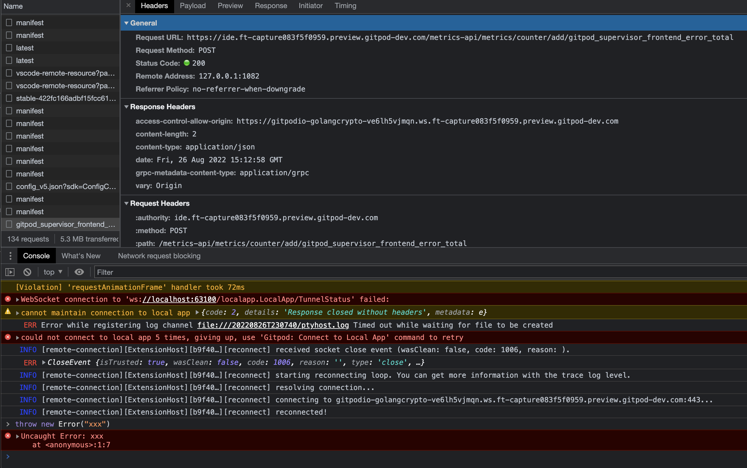Tick checkbox for stable-422fc166 request
This screenshot has width=747, height=468.
[9, 98]
